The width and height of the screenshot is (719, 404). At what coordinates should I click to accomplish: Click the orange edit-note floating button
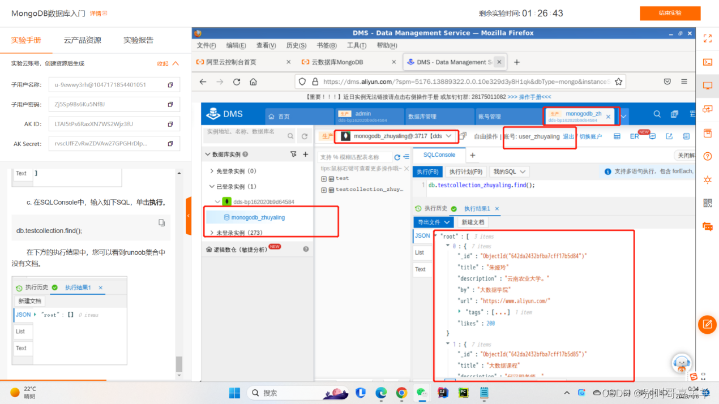[x=707, y=324]
